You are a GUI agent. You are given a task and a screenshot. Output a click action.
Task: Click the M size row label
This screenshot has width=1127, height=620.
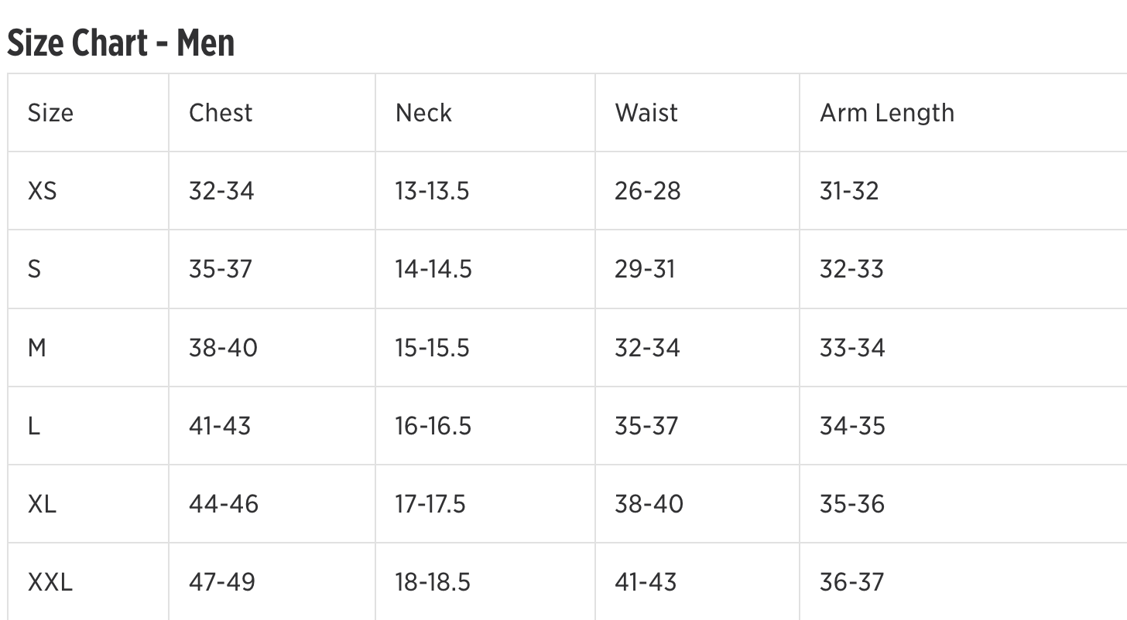[37, 348]
